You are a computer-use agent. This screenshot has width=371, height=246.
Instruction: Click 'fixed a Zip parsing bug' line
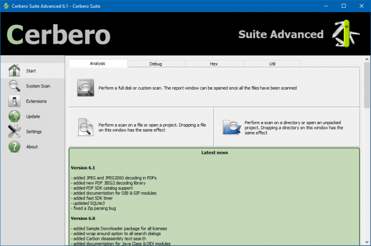[93, 208]
